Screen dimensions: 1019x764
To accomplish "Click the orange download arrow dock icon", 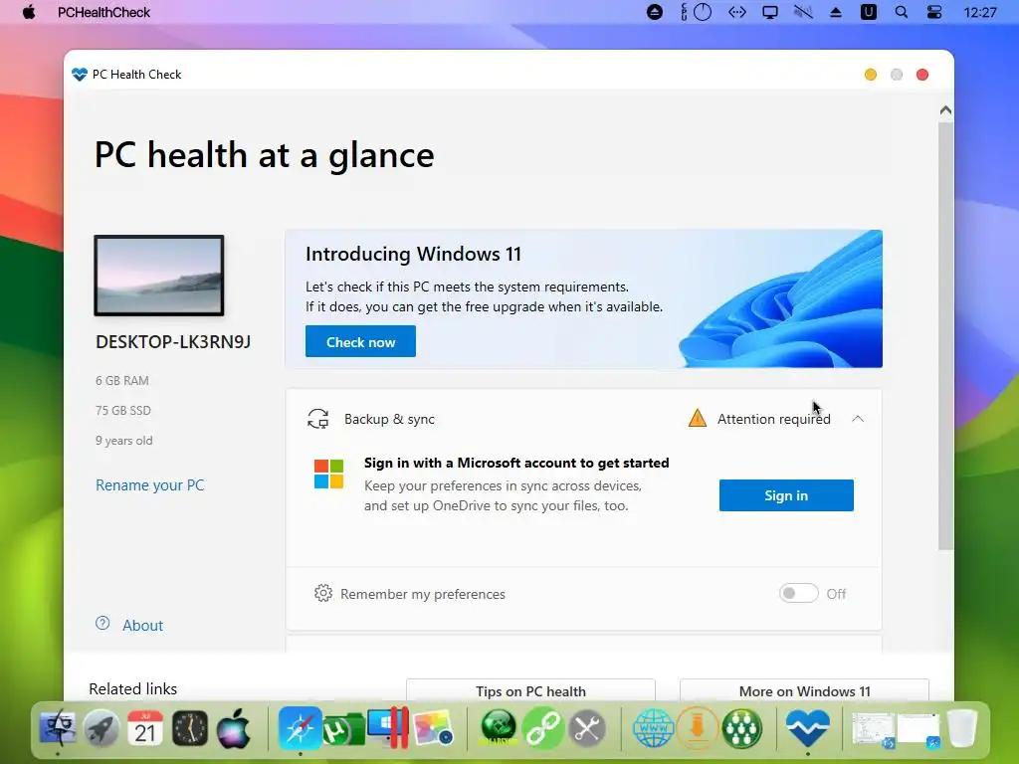I will click(698, 727).
